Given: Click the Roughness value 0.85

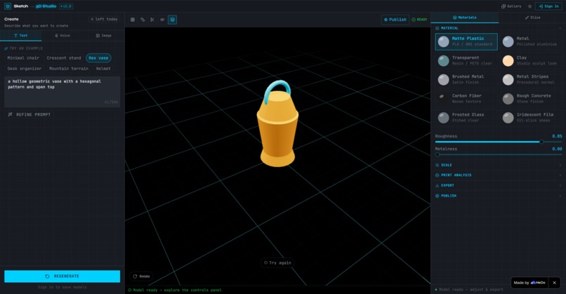Looking at the screenshot, I should click(x=557, y=136).
